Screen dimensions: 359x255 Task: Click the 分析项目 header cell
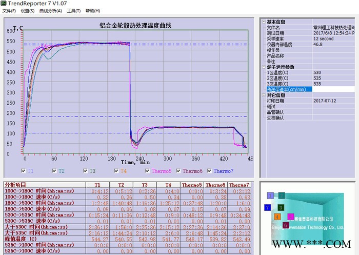(45, 185)
